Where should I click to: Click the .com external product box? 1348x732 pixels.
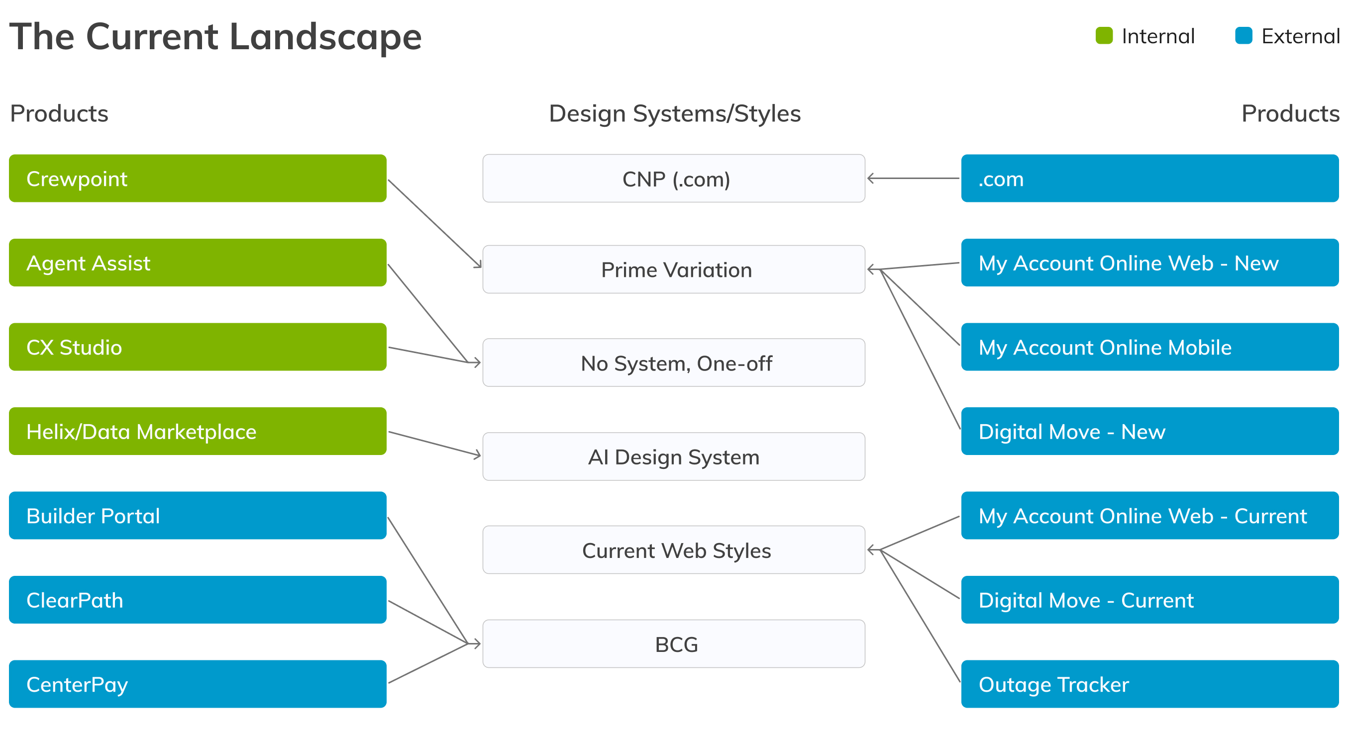1150,179
